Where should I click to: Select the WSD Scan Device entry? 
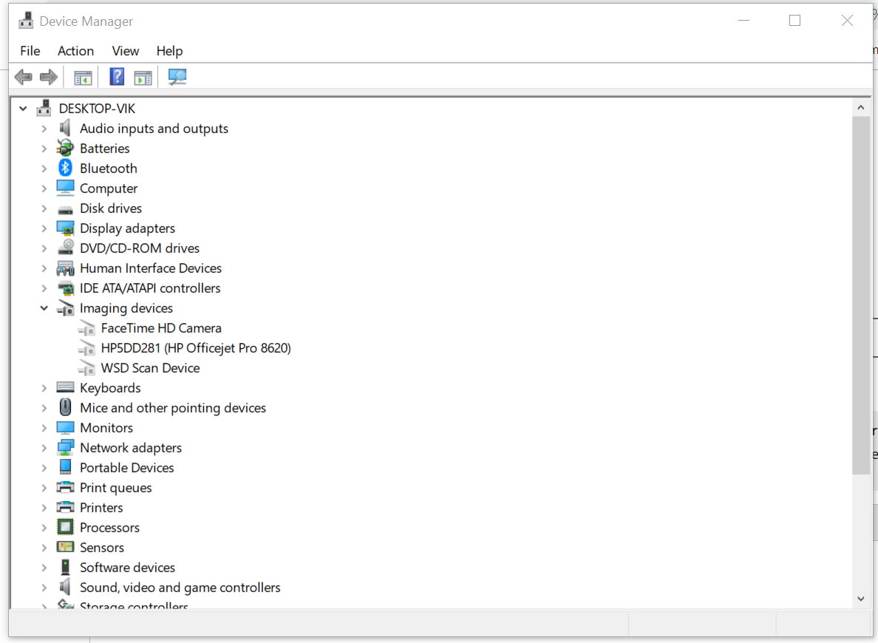[x=150, y=368]
